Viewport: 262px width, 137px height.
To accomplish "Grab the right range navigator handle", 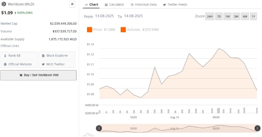I will [x=257, y=128].
